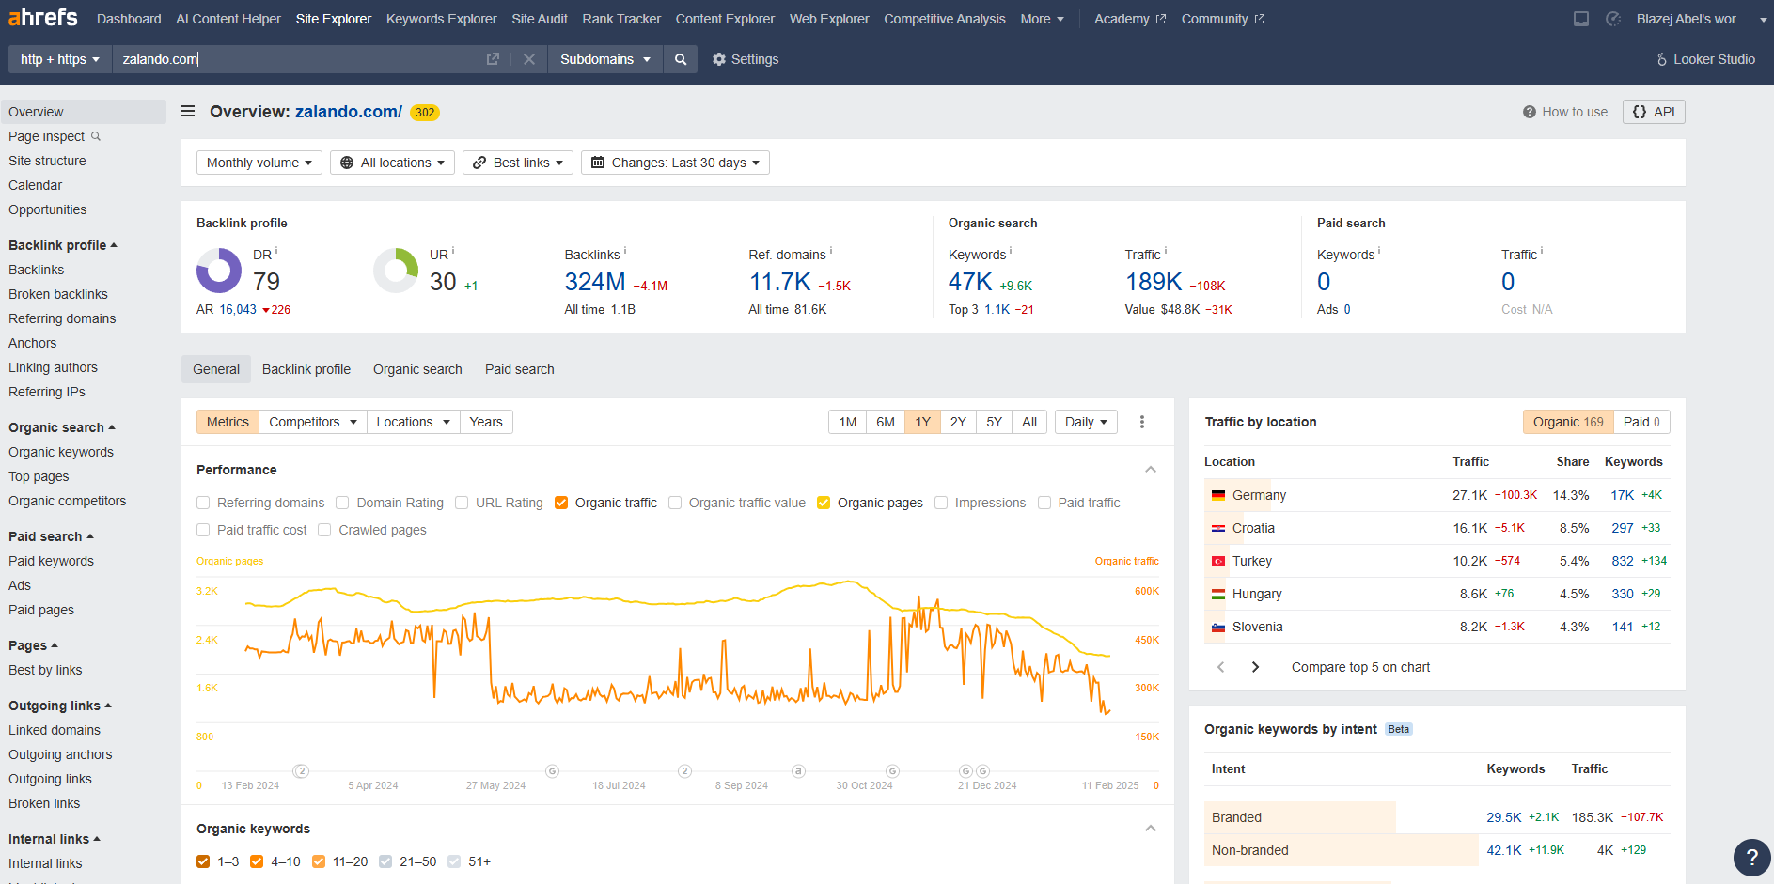Enable Domain Rating metric checkbox
Image resolution: width=1774 pixels, height=884 pixels.
[342, 503]
